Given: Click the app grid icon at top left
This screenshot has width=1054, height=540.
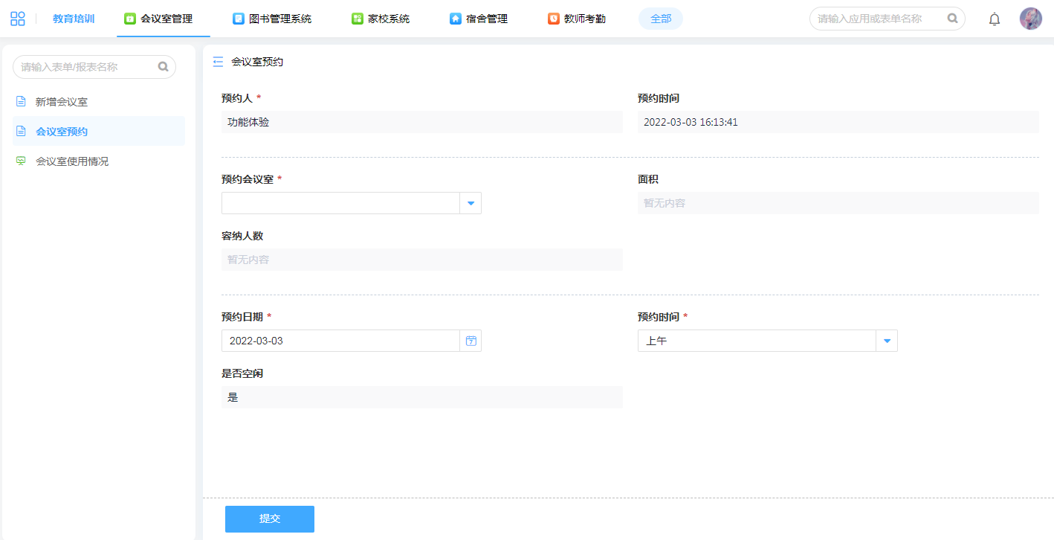Looking at the screenshot, I should click(x=18, y=19).
